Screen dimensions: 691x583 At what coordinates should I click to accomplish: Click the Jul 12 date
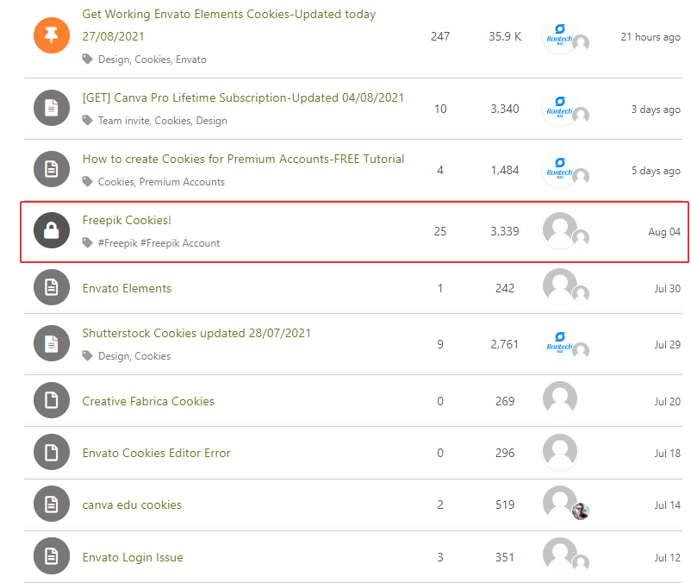click(x=667, y=557)
